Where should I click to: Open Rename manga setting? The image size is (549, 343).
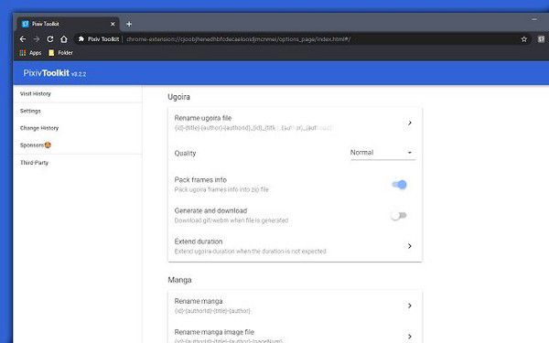(295, 305)
